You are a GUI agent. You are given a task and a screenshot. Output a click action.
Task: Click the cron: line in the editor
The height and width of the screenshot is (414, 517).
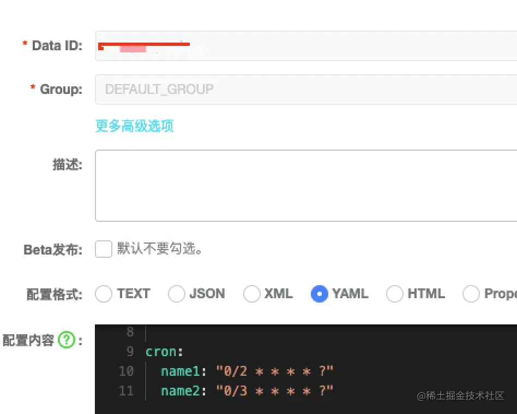click(164, 352)
